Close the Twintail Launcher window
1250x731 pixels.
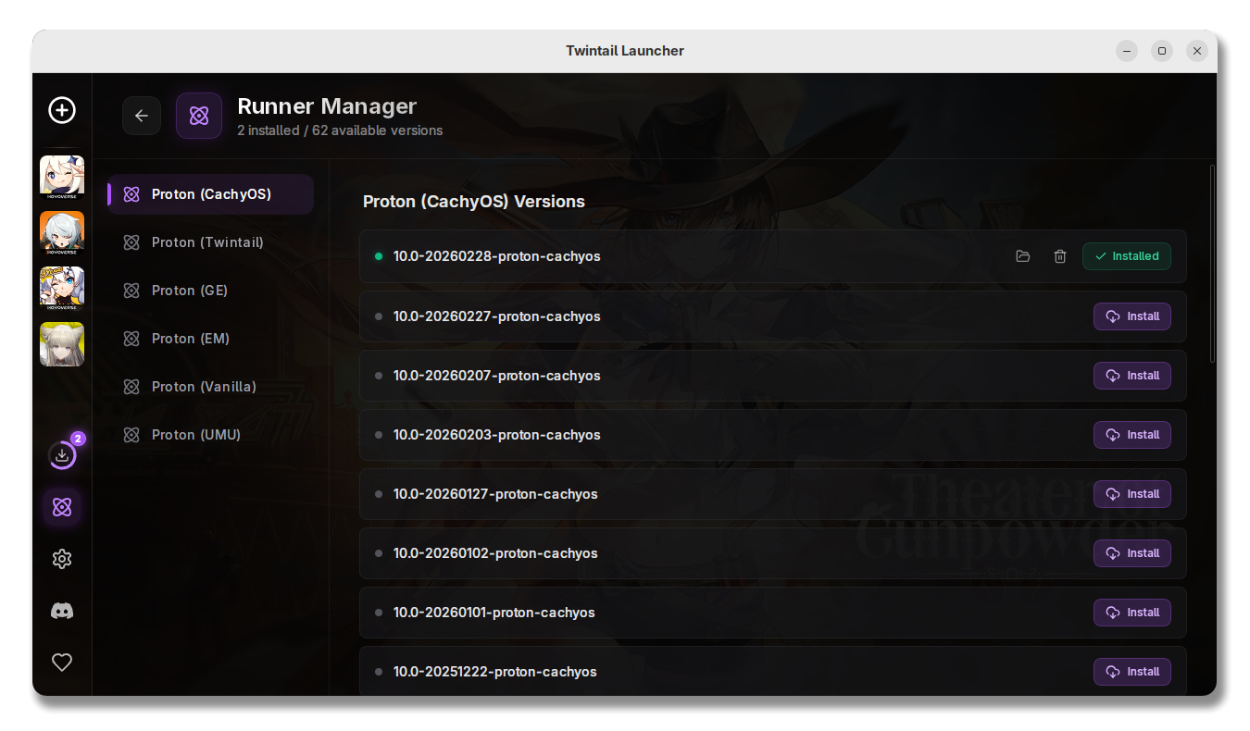tap(1197, 51)
